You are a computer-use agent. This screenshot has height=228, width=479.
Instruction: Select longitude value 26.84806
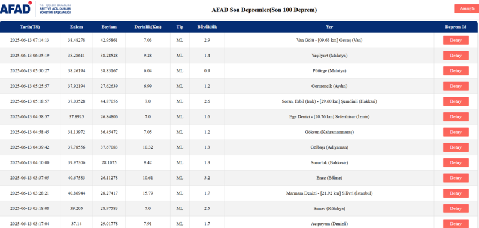pyautogui.click(x=109, y=116)
